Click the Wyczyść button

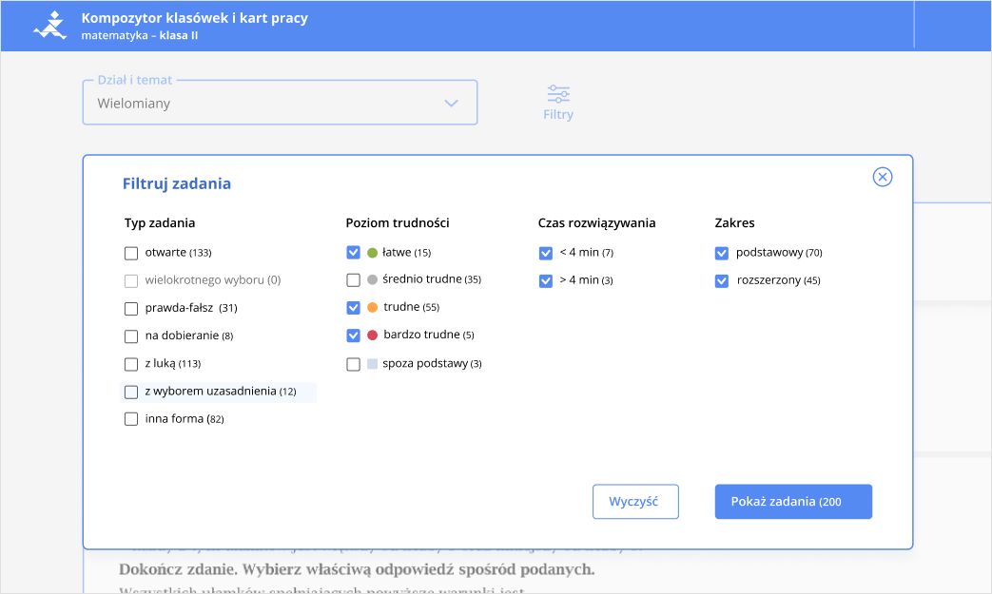(x=635, y=502)
